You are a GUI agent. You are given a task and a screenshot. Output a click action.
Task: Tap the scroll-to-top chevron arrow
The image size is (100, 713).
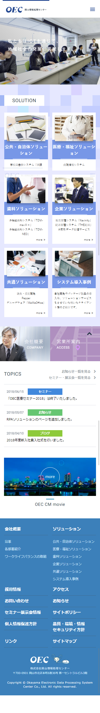click(x=89, y=334)
